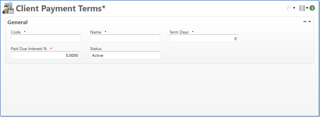Click the Past Due Interest % field

click(46, 55)
